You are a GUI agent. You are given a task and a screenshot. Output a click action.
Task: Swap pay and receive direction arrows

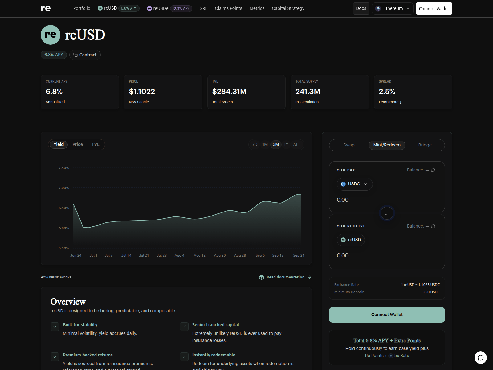pyautogui.click(x=387, y=213)
